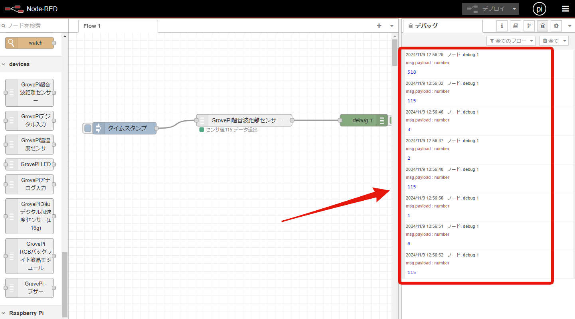Add a new flow with the plus icon

pyautogui.click(x=379, y=25)
